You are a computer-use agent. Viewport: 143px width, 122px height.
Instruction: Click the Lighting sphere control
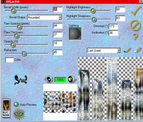(x=75, y=34)
